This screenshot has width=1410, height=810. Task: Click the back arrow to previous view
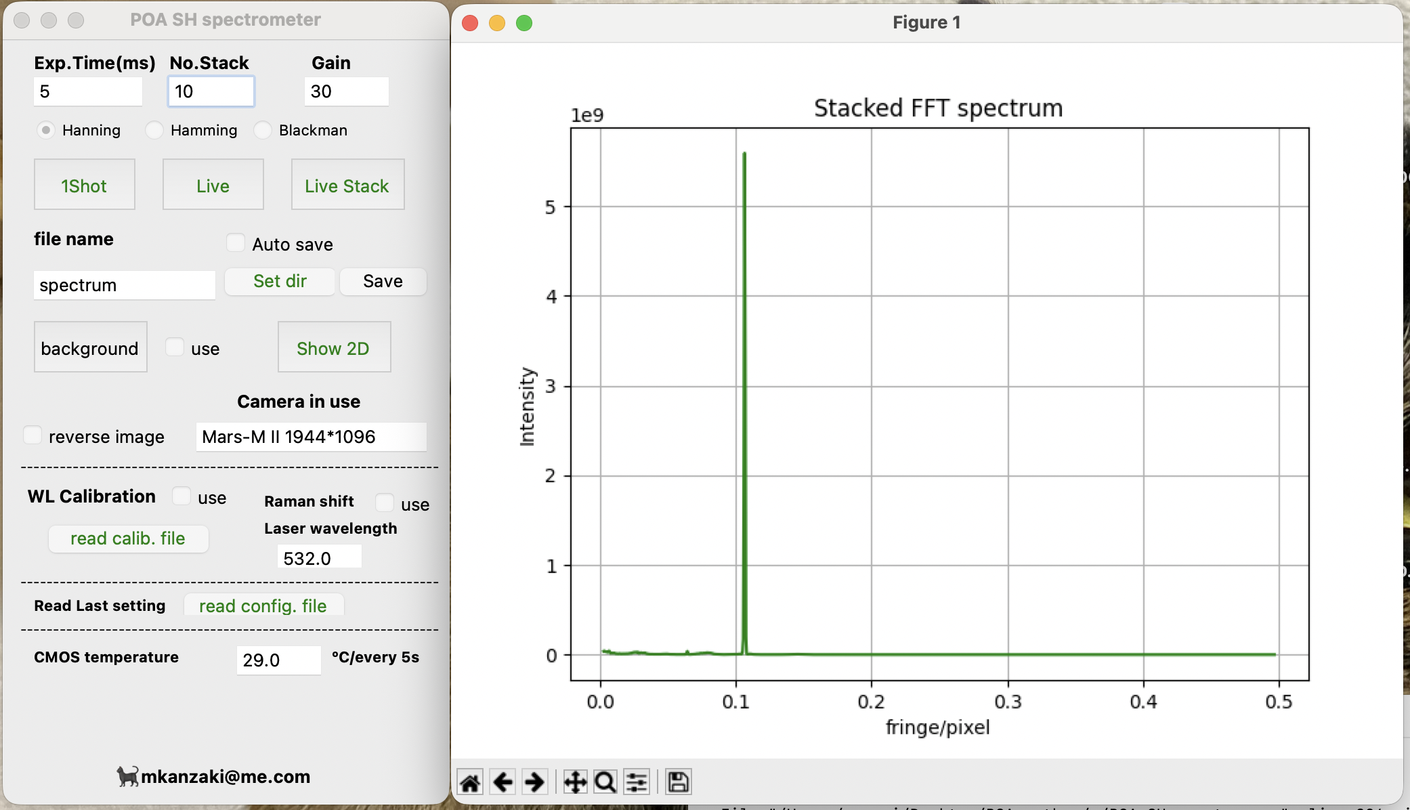click(503, 782)
